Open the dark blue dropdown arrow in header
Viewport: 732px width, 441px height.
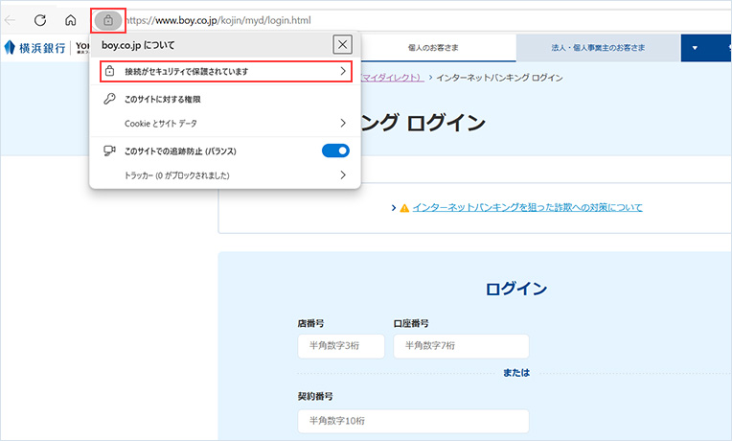point(696,46)
